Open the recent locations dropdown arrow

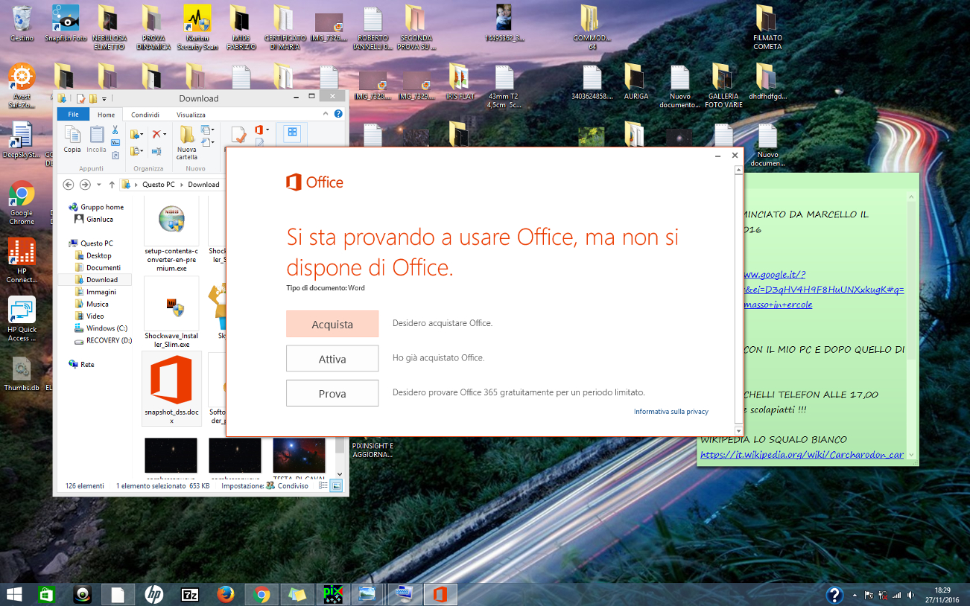click(99, 185)
